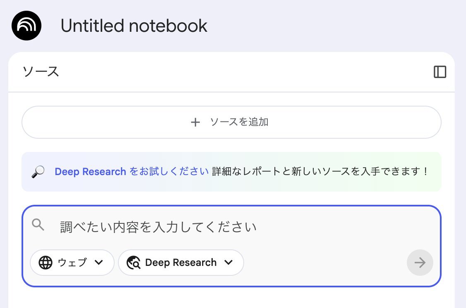Expand the chevron next to ウェブ

[x=98, y=263]
